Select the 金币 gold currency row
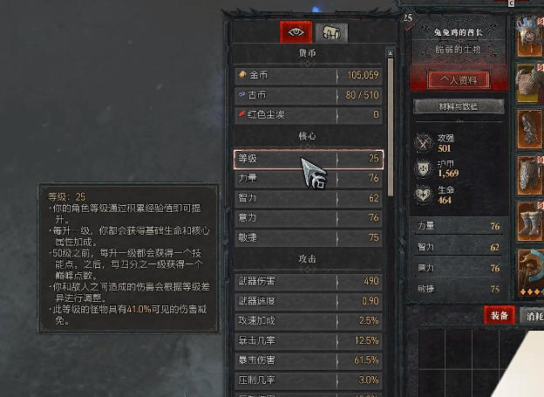The height and width of the screenshot is (397, 544). [x=309, y=75]
